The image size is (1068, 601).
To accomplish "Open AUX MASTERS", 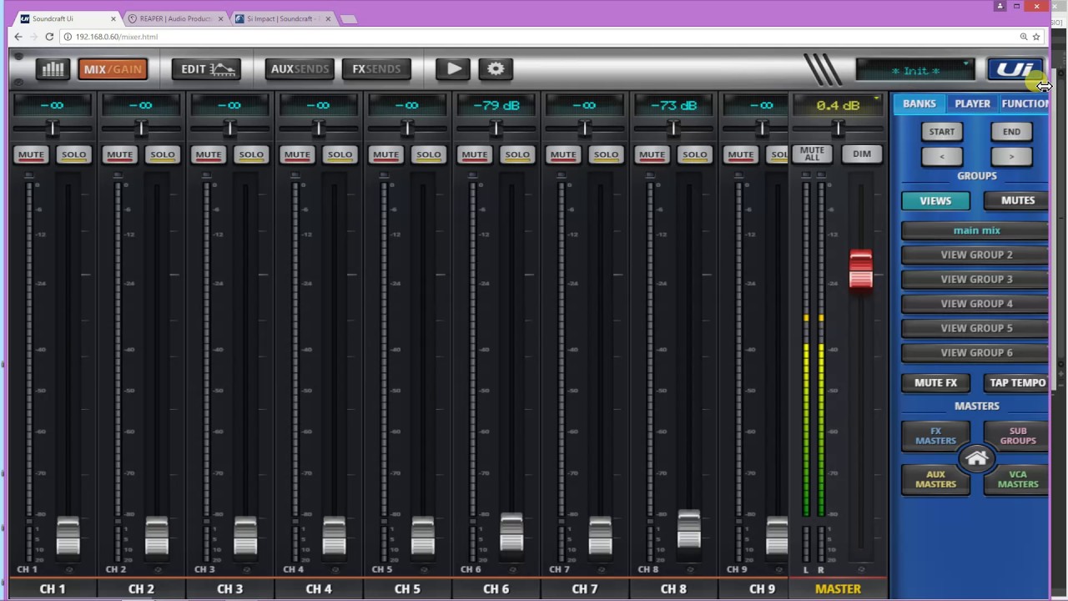I will pos(935,479).
